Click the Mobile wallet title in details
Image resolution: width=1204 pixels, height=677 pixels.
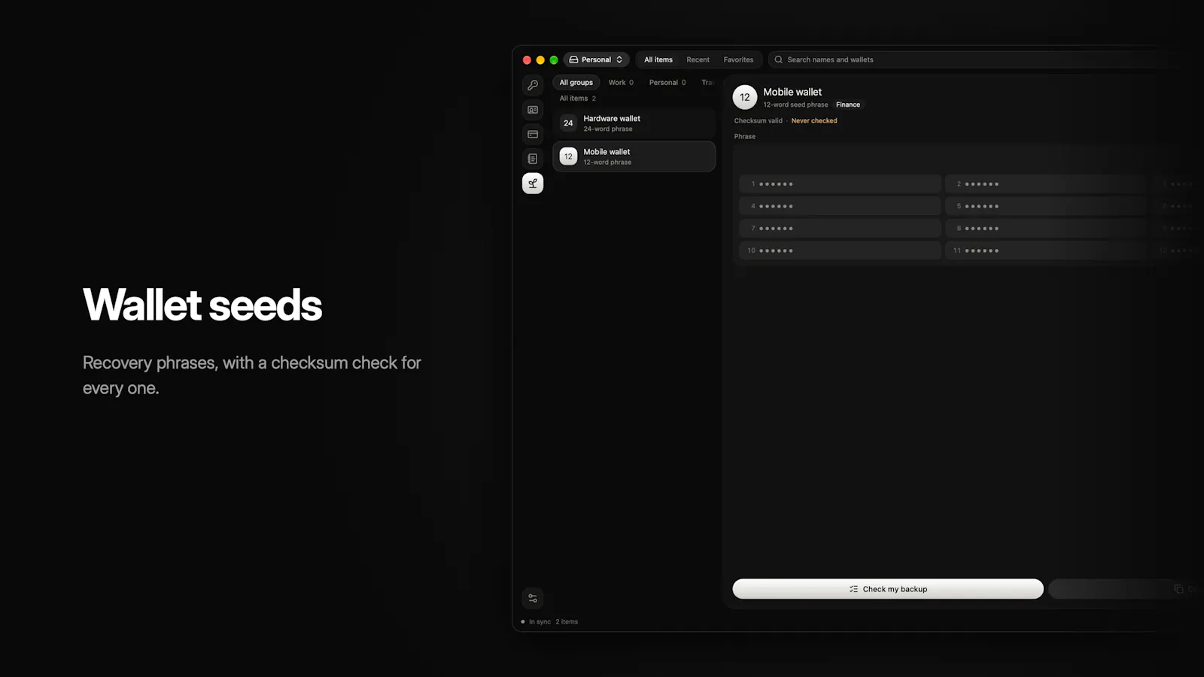tap(792, 92)
